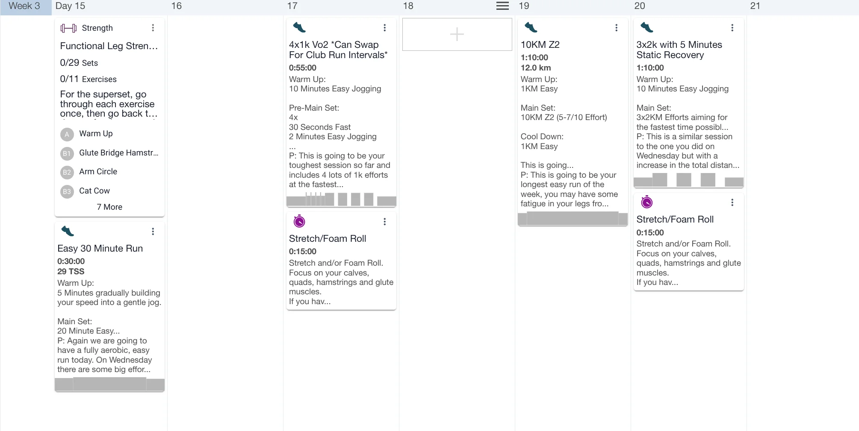
Task: Open options menu for 10KM Z2 run
Action: (616, 28)
